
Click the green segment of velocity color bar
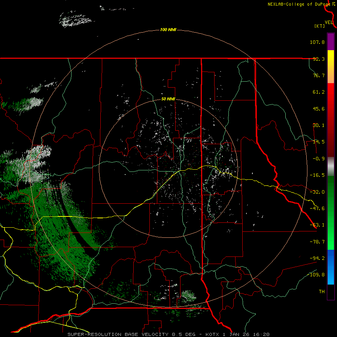[x=331, y=213]
